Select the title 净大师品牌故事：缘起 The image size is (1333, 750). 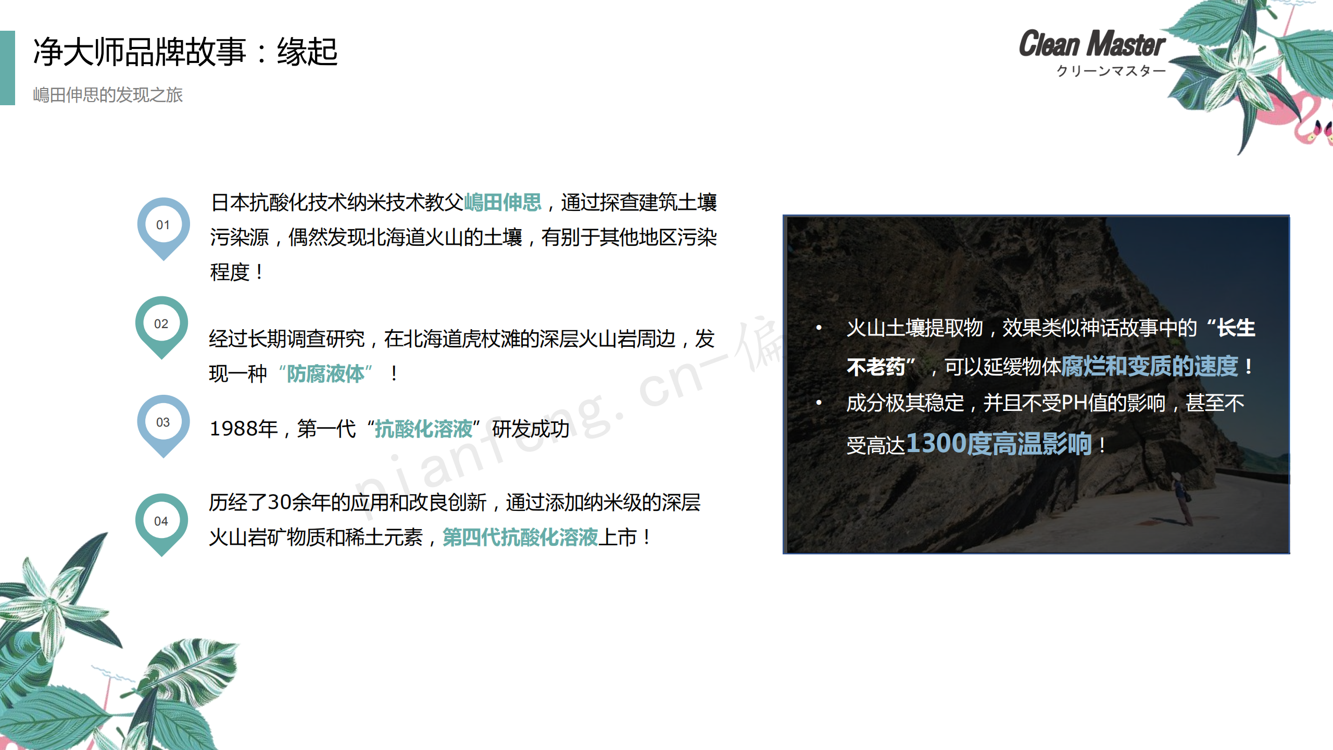(185, 52)
